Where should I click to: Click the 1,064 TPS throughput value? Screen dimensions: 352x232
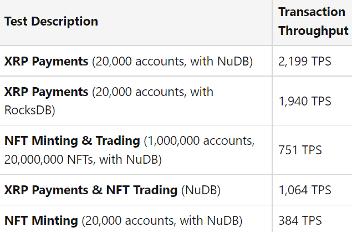pyautogui.click(x=305, y=190)
